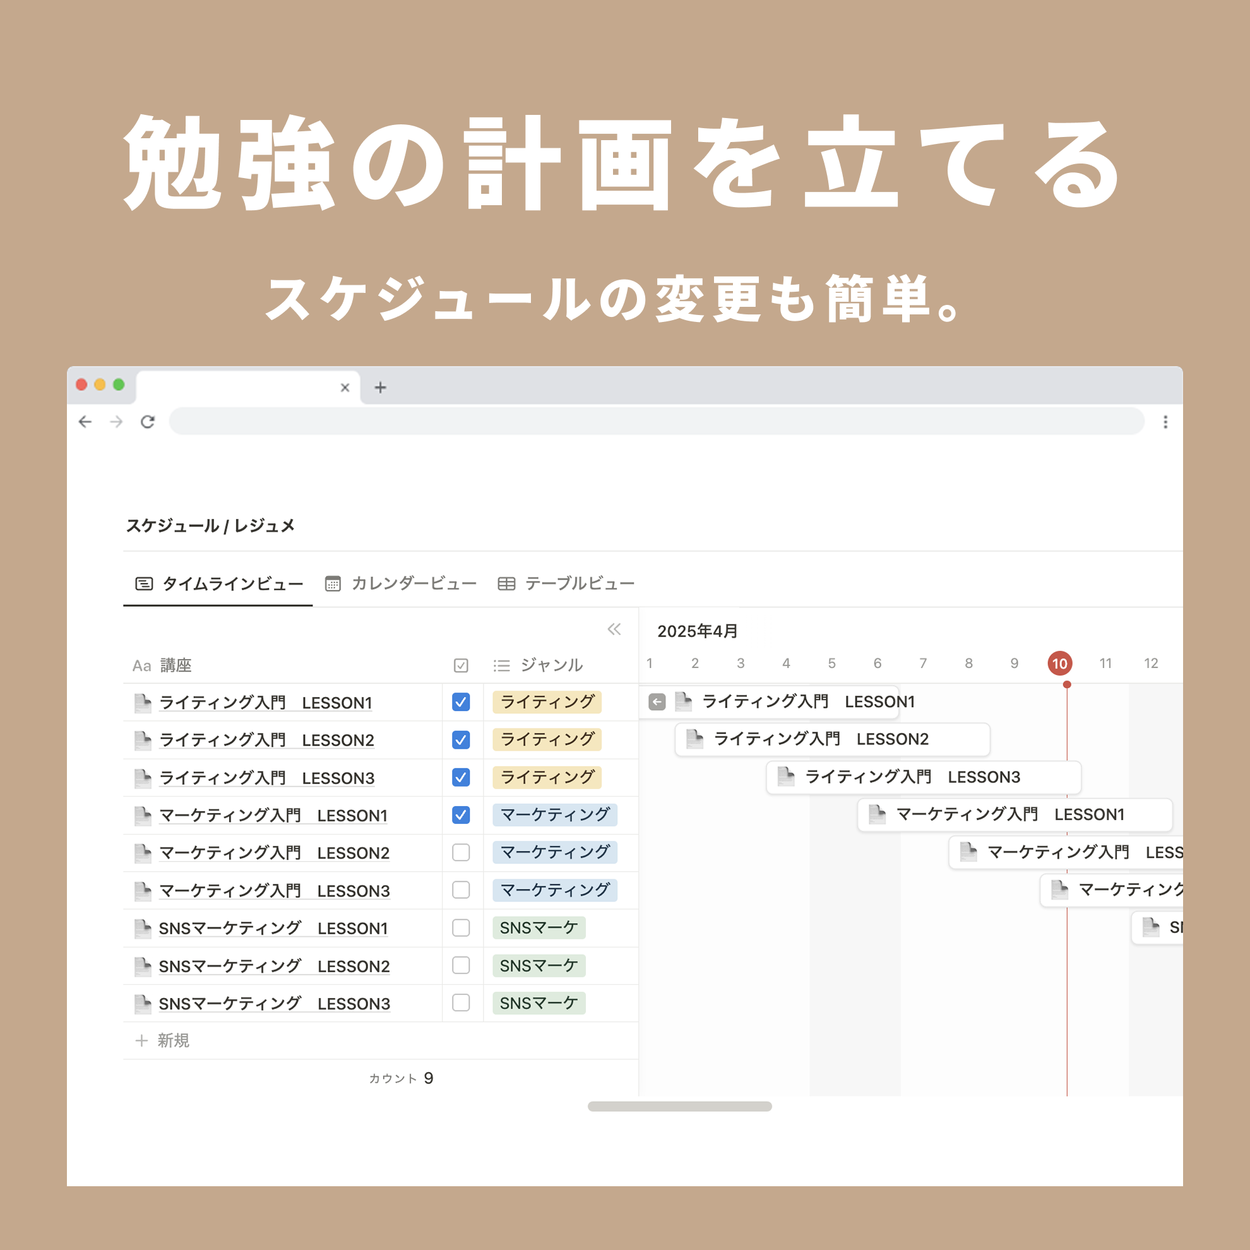Click the back-arrow icon on the ライティング入門 LESSON1 timeline bar

657,702
